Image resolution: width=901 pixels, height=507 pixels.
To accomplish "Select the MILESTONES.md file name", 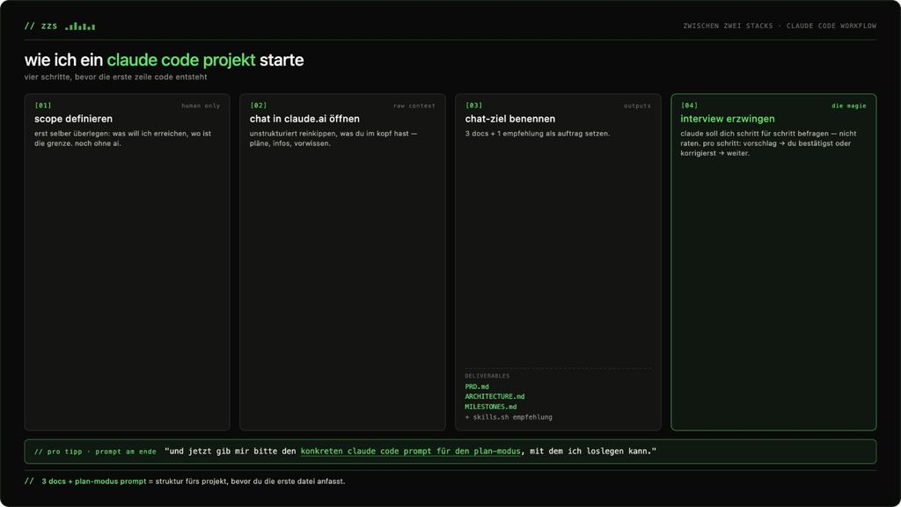I will pyautogui.click(x=491, y=407).
